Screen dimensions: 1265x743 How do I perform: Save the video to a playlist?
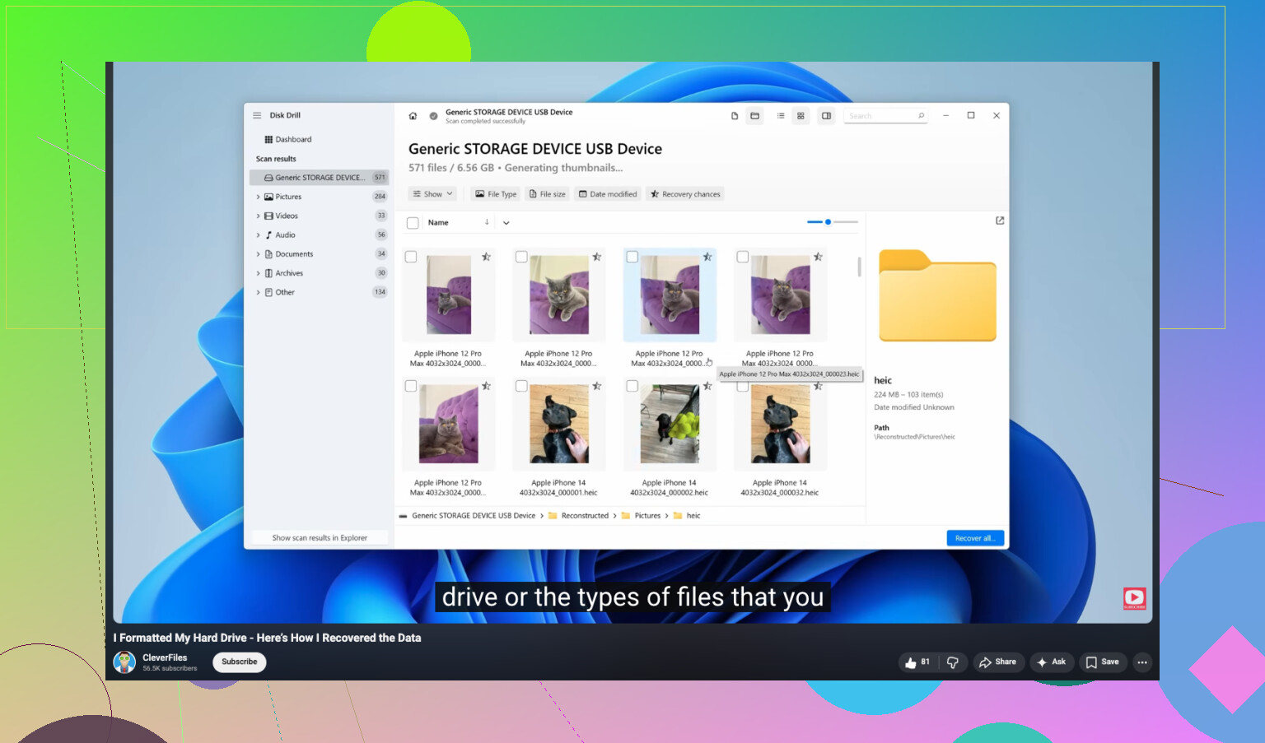tap(1102, 662)
